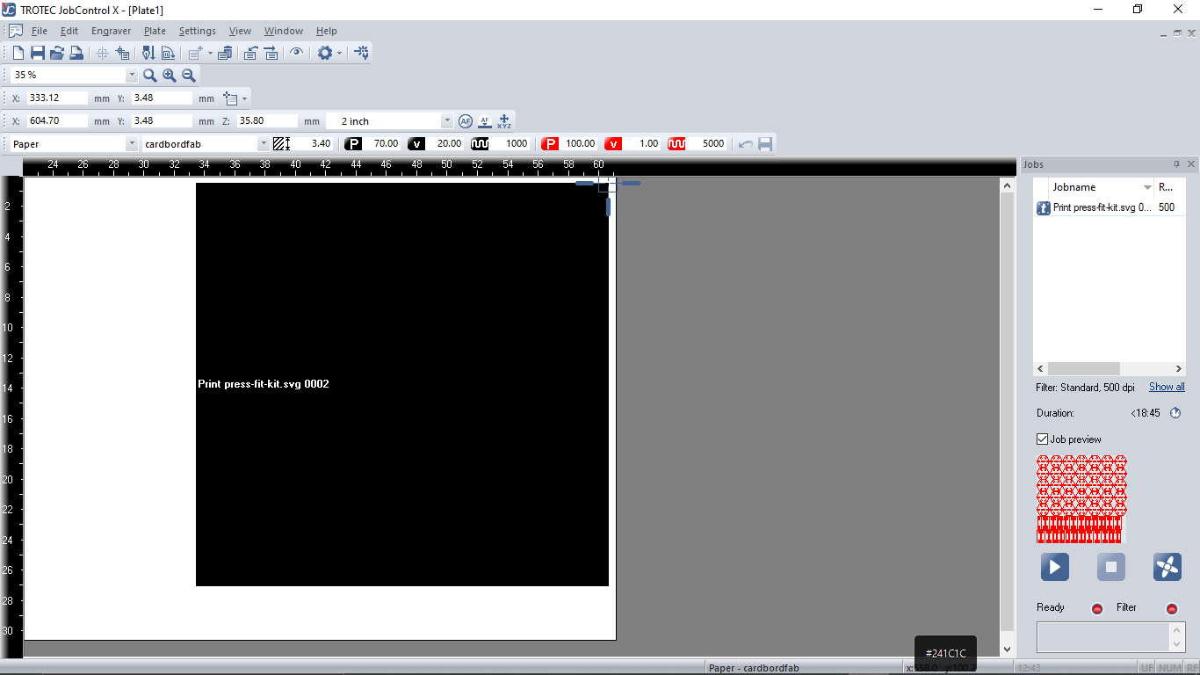Open the View menu
The image size is (1200, 675).
(240, 31)
